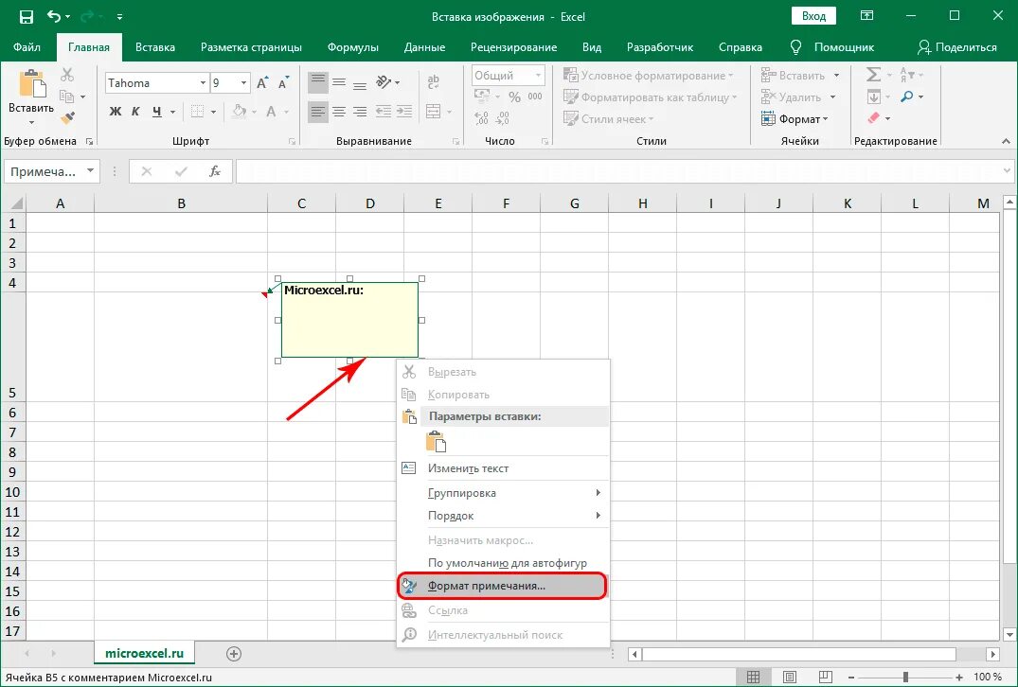
Task: Click the Fill Color bucket icon
Action: click(240, 112)
